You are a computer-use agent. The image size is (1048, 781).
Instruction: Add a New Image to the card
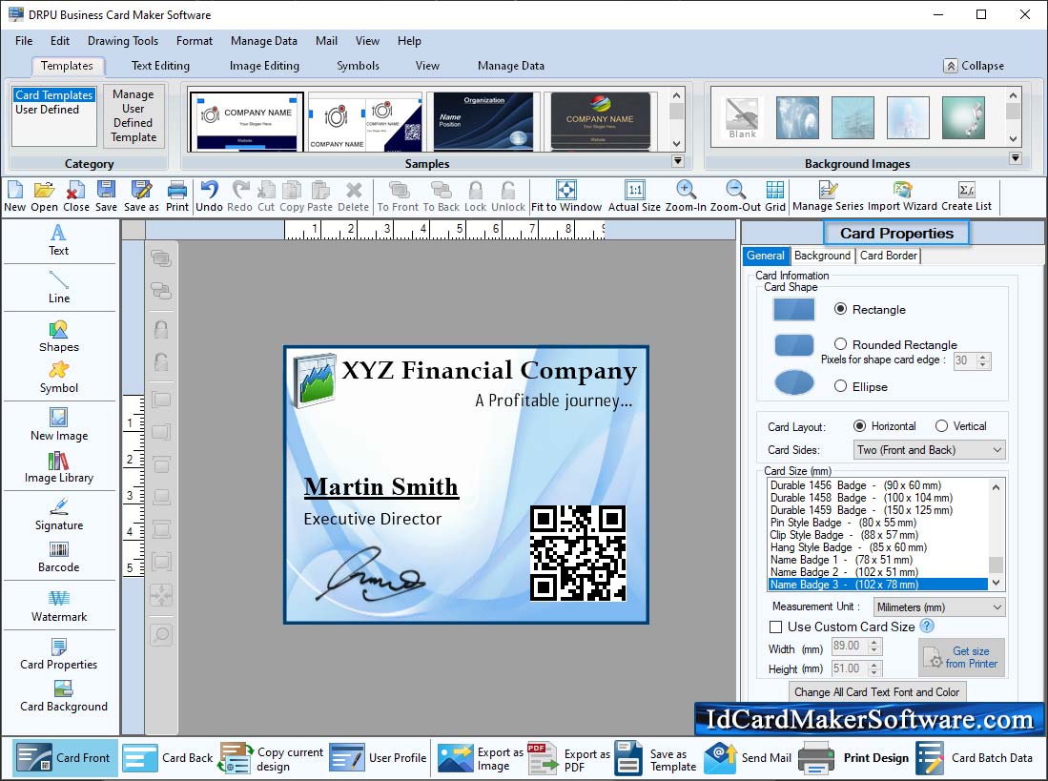59,425
